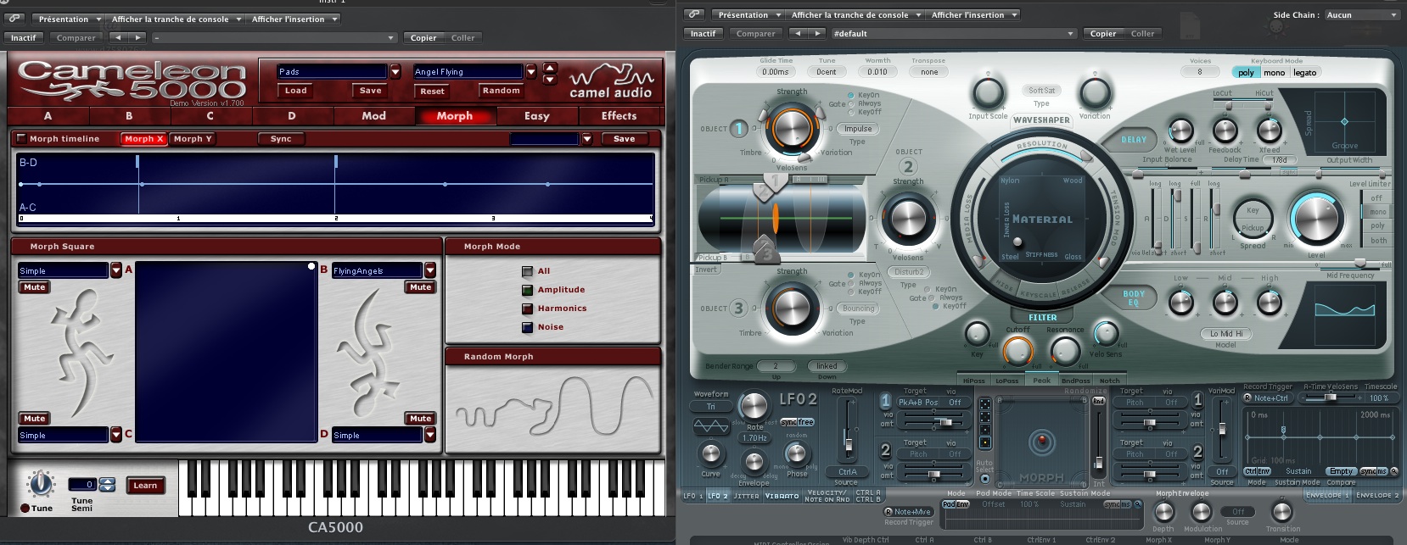Enable the Morph timeline checkbox
The image size is (1407, 545).
21,138
